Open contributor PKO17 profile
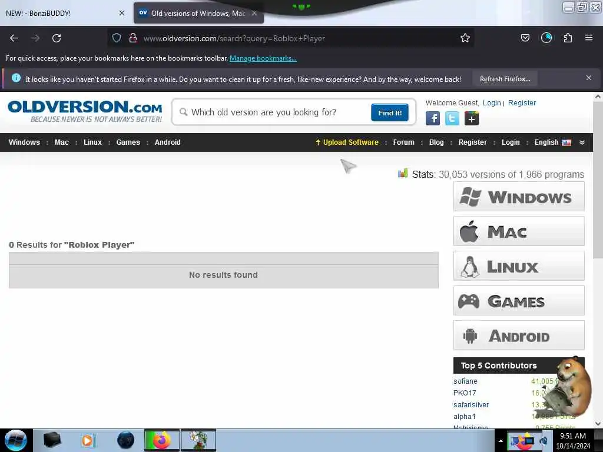Image resolution: width=603 pixels, height=452 pixels. [465, 393]
